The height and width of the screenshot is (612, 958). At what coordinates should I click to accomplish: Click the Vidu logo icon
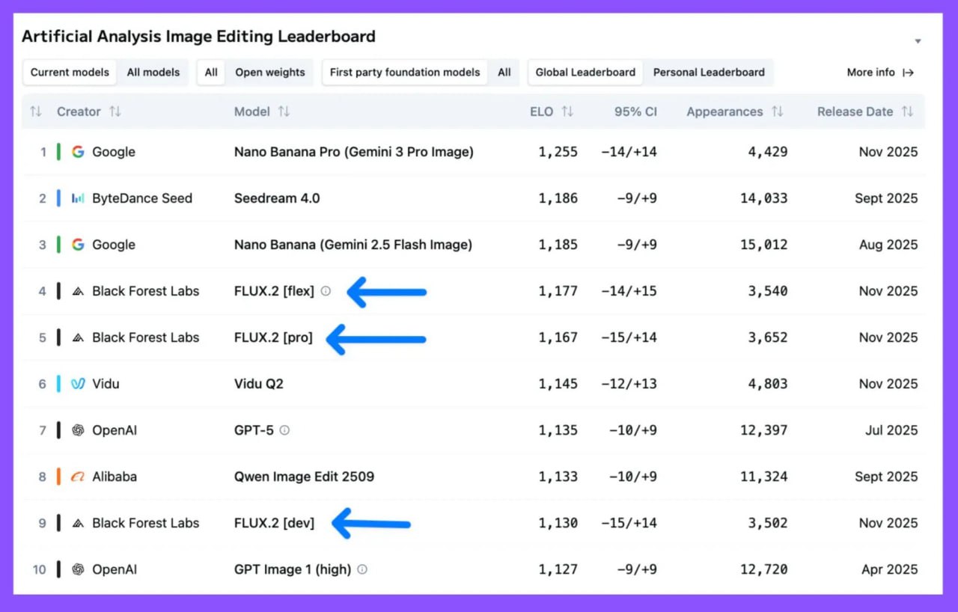point(78,384)
